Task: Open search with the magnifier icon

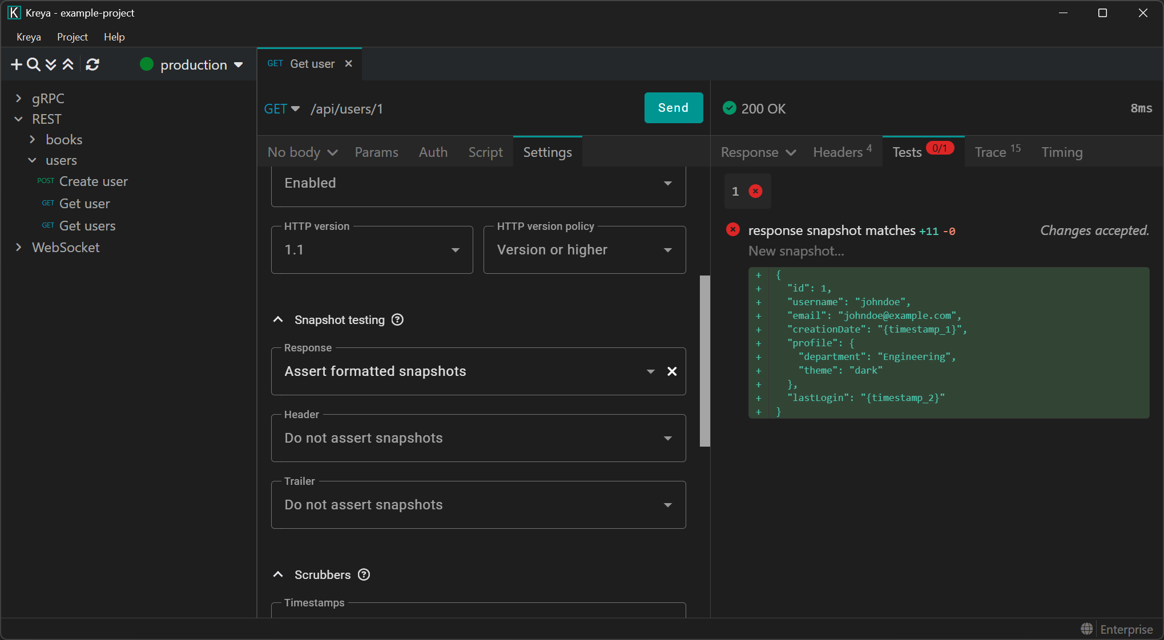Action: 34,64
